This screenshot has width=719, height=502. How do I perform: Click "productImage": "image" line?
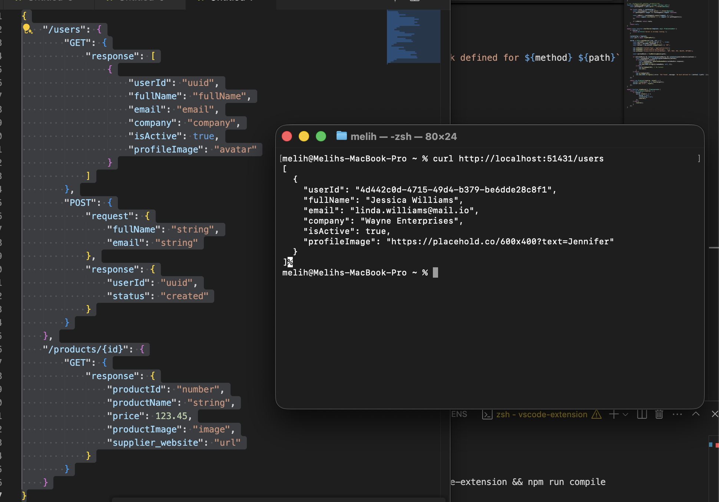171,429
